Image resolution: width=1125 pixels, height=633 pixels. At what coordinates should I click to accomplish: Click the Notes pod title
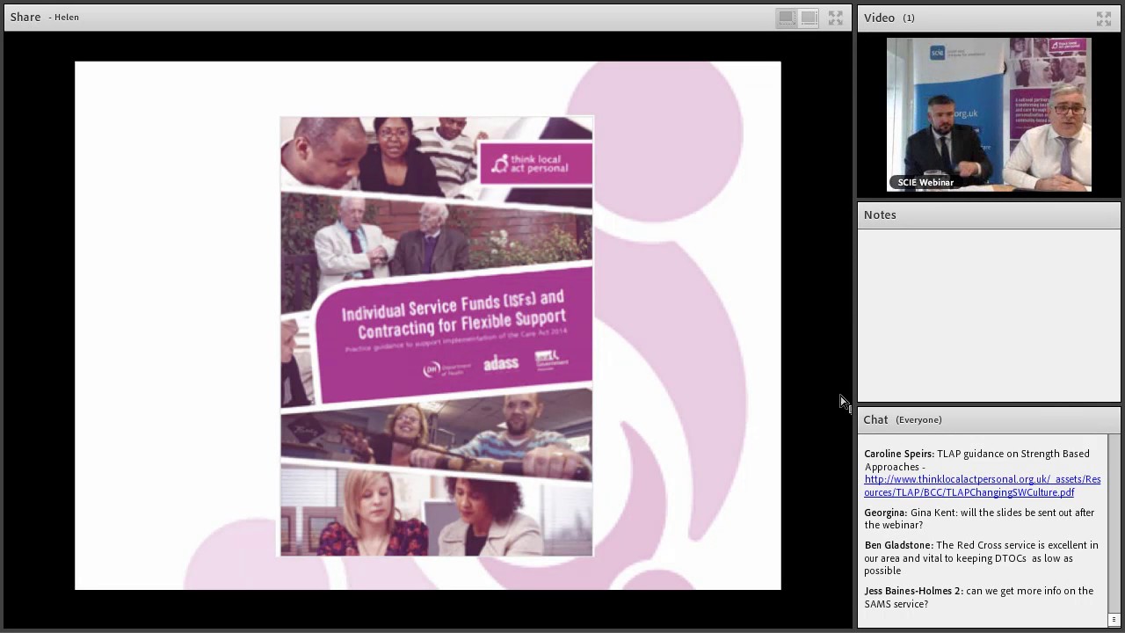pyautogui.click(x=880, y=215)
